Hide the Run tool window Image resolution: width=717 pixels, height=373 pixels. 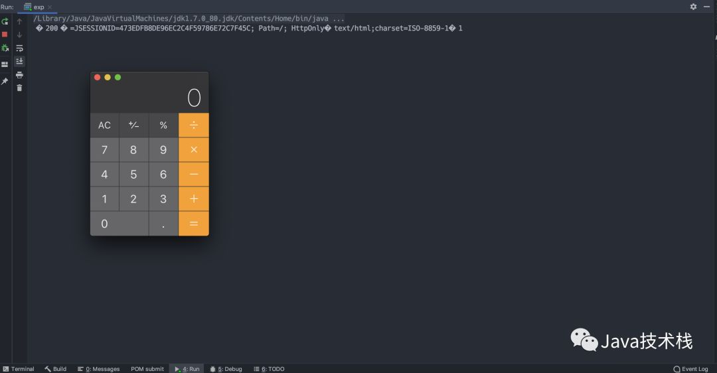pos(706,7)
